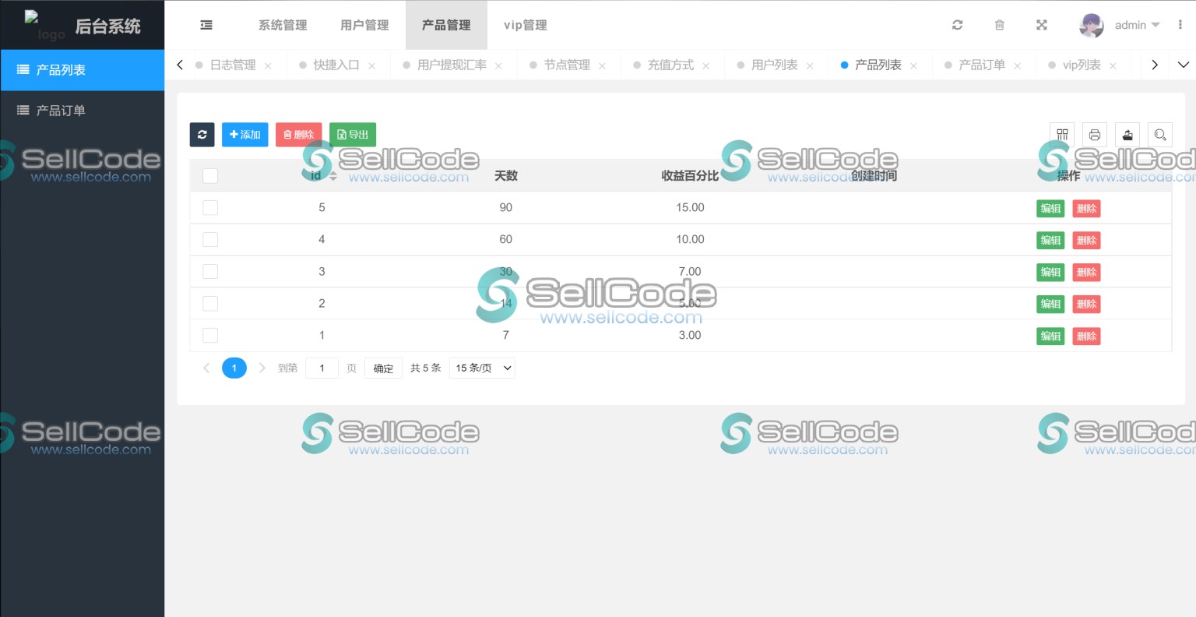The image size is (1196, 617).
Task: Export table via the export icon
Action: click(1127, 135)
